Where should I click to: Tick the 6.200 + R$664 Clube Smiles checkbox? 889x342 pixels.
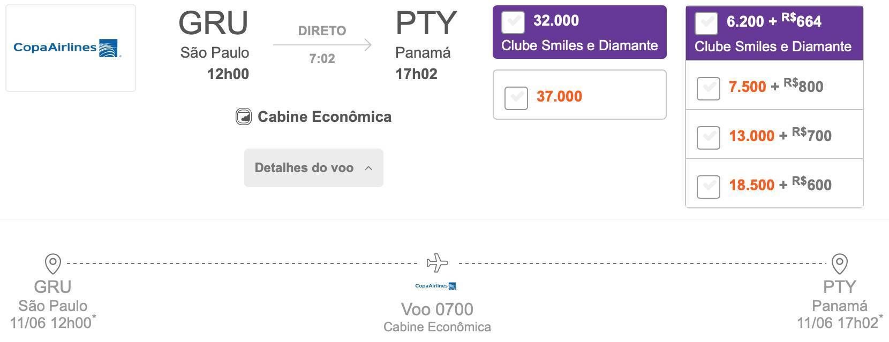[706, 23]
